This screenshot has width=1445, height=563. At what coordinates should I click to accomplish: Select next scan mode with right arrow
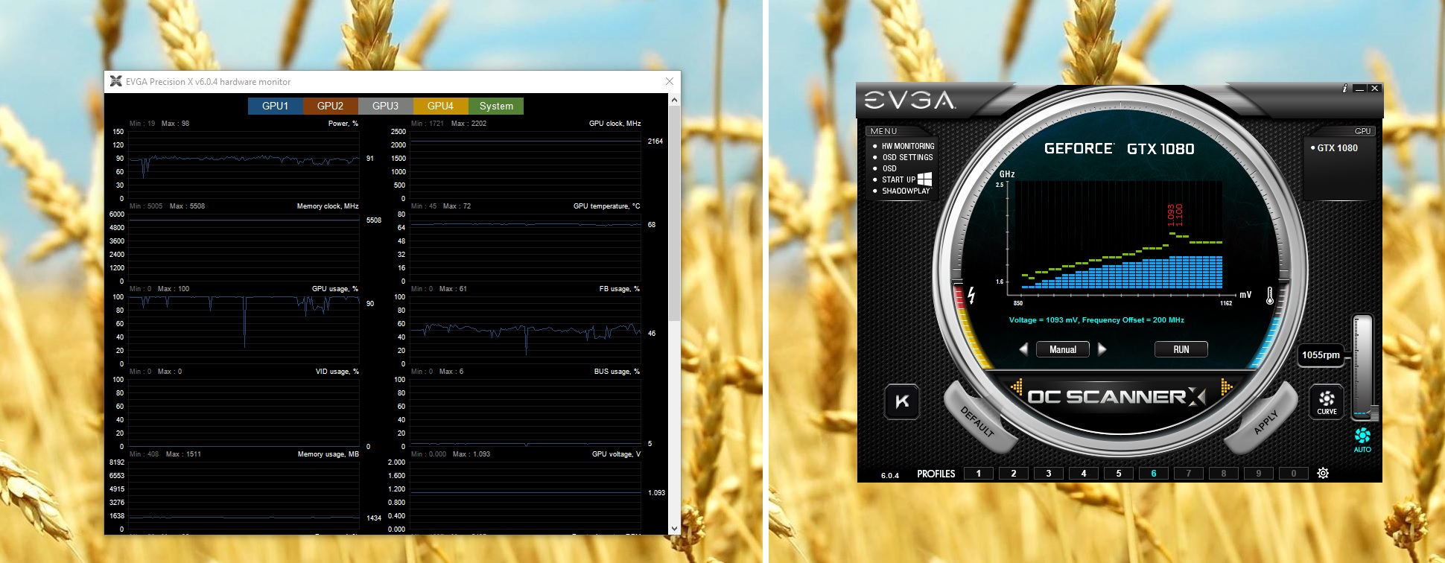pyautogui.click(x=1102, y=349)
